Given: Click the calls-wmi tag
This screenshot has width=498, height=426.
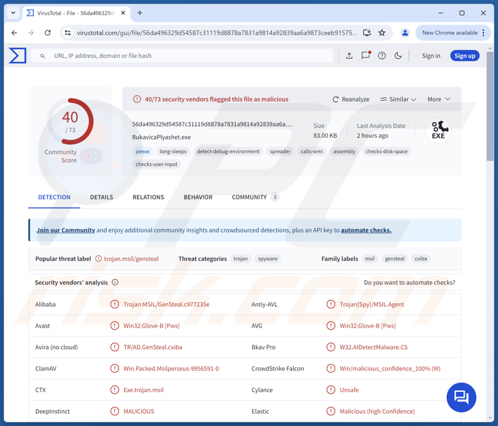Looking at the screenshot, I should coord(312,151).
